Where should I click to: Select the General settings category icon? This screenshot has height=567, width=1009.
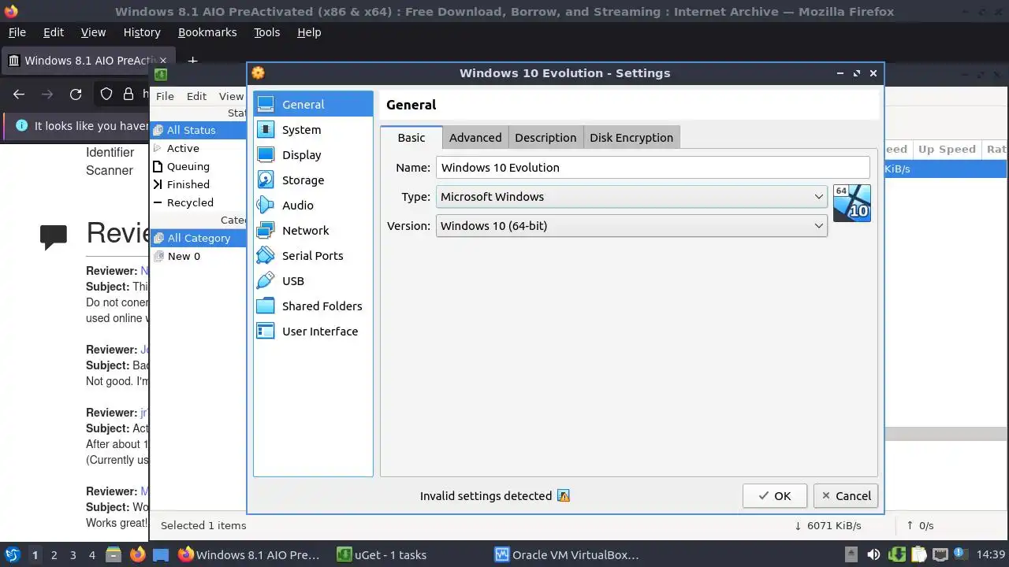click(266, 104)
